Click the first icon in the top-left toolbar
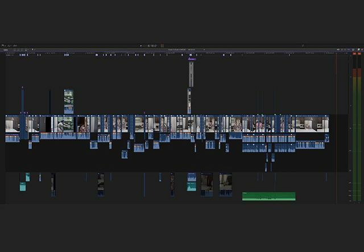This screenshot has width=364, height=252. pyautogui.click(x=2, y=46)
